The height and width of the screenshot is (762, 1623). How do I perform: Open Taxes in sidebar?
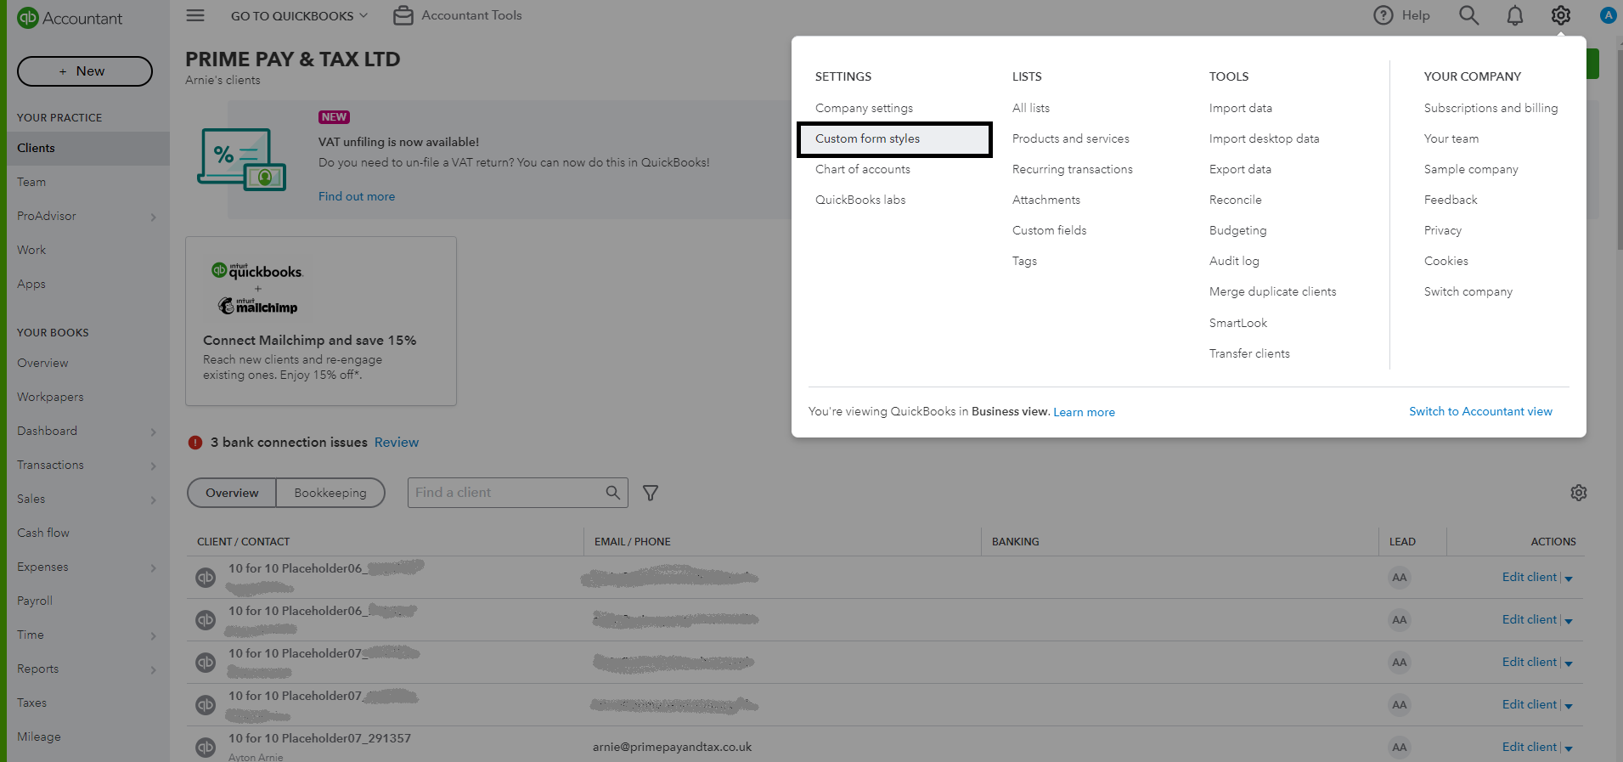(x=31, y=703)
